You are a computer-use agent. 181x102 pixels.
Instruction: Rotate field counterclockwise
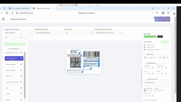tap(155, 90)
